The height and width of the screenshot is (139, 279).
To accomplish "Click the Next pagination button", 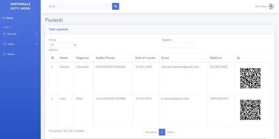I will [x=170, y=132].
